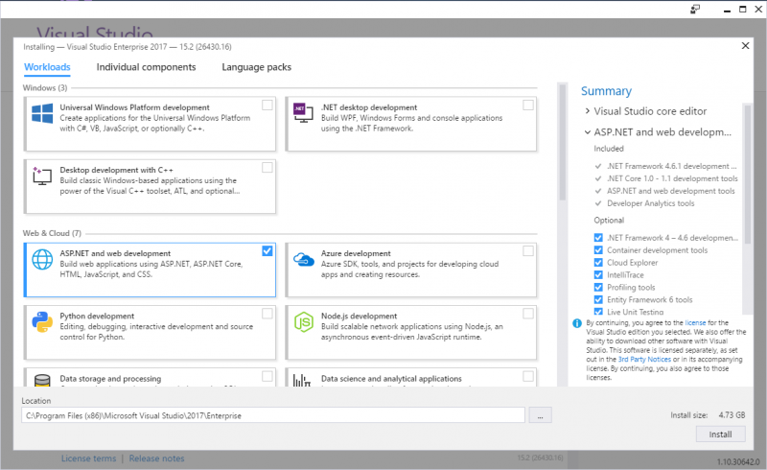Click the Azure development cloud icon
Viewport: 767px width, 470px height.
point(303,259)
